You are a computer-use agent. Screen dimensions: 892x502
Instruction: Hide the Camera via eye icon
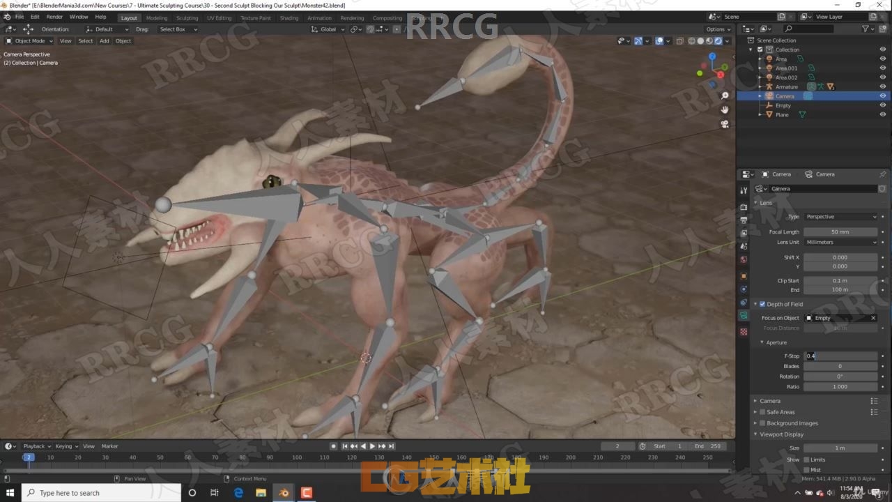tap(882, 96)
